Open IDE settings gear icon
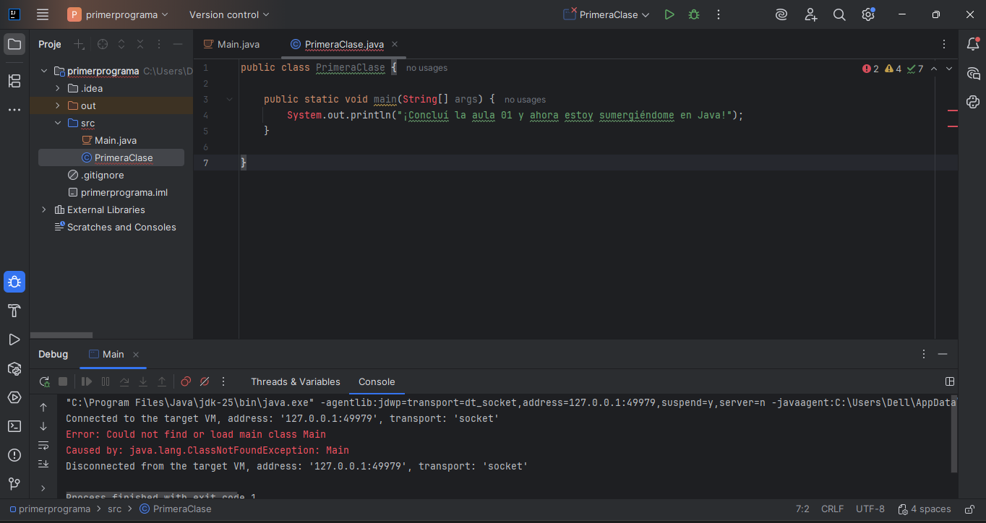Image resolution: width=986 pixels, height=523 pixels. (x=868, y=14)
